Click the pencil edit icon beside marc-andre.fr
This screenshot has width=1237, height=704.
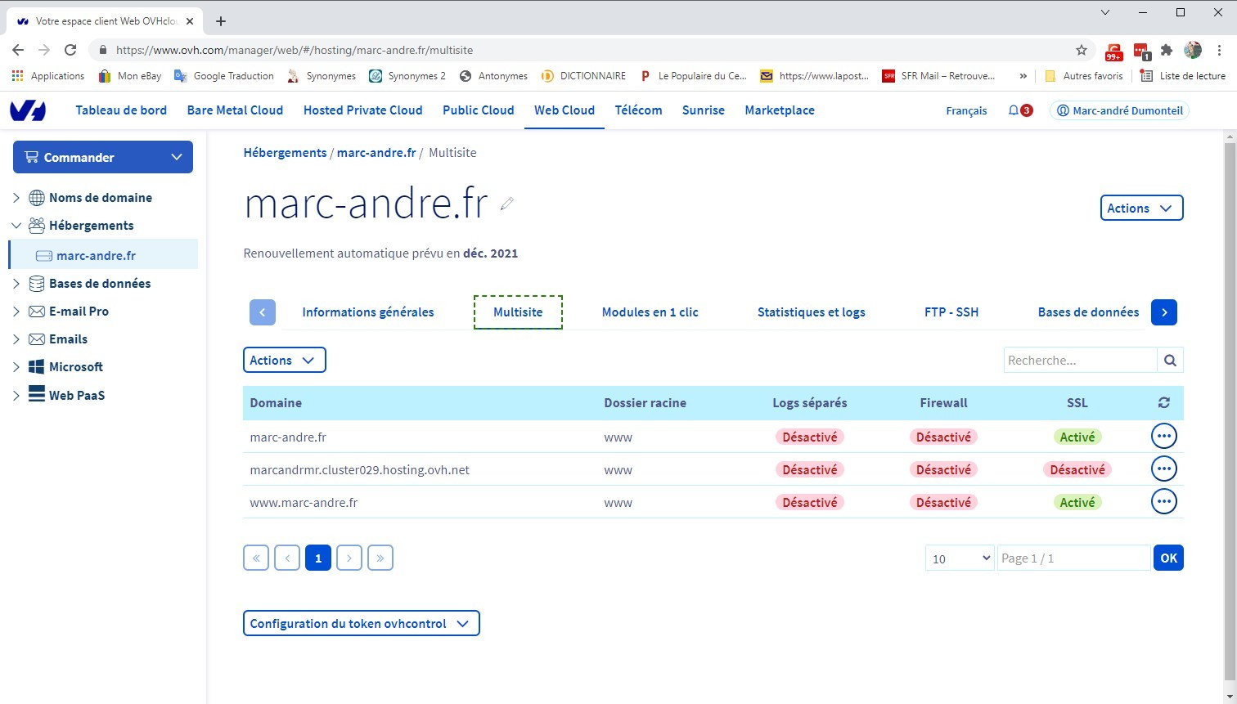507,204
